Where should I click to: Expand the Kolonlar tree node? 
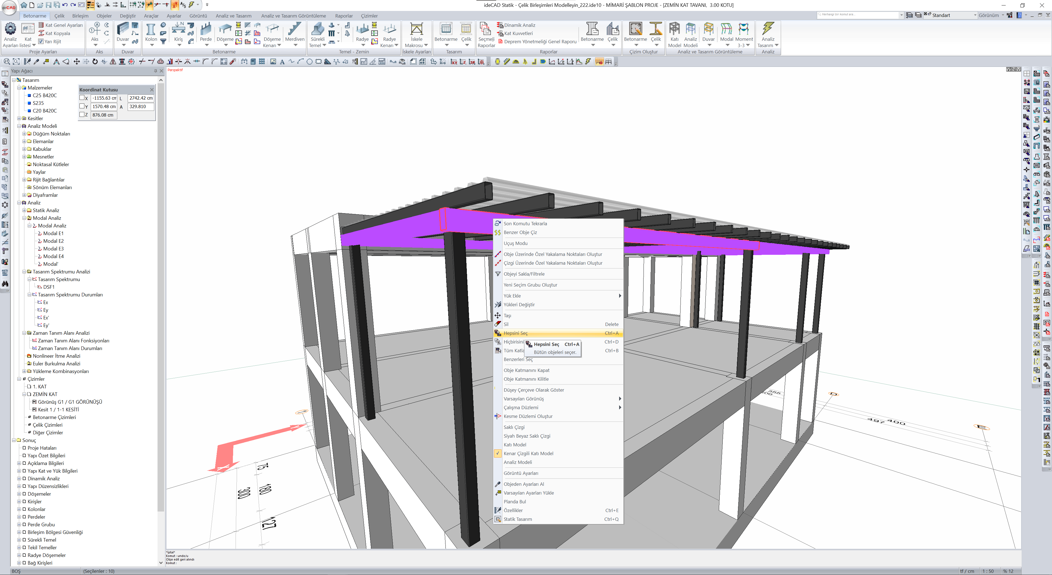click(19, 509)
